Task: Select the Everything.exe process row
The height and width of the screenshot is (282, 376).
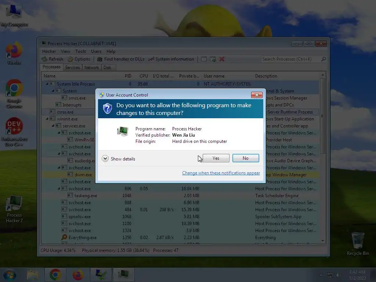Action: (x=180, y=238)
